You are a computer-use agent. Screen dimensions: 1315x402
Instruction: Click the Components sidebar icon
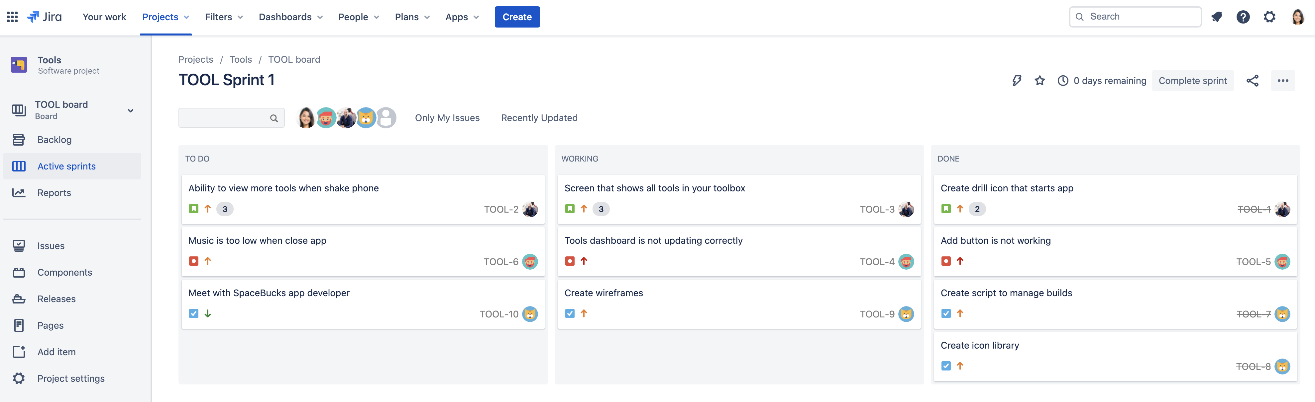tap(19, 272)
